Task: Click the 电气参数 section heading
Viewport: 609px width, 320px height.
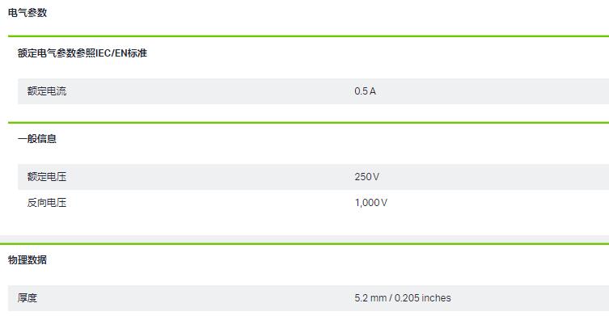Action: click(27, 13)
